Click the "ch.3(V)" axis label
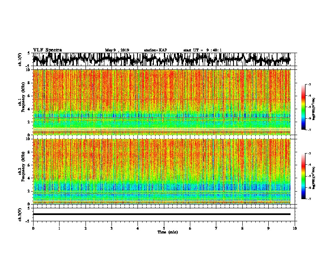Screen dimensions: 332x256 [20, 215]
